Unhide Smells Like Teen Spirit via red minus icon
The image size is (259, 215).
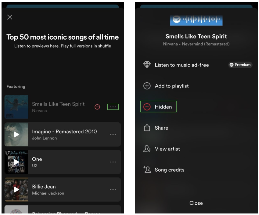point(97,107)
